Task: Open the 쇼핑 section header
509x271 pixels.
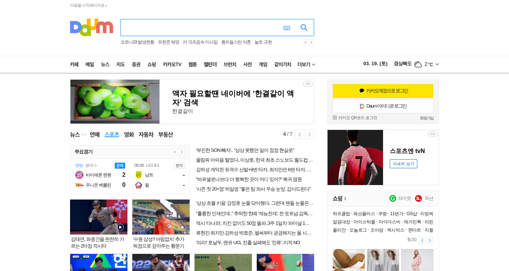Action: click(x=339, y=198)
